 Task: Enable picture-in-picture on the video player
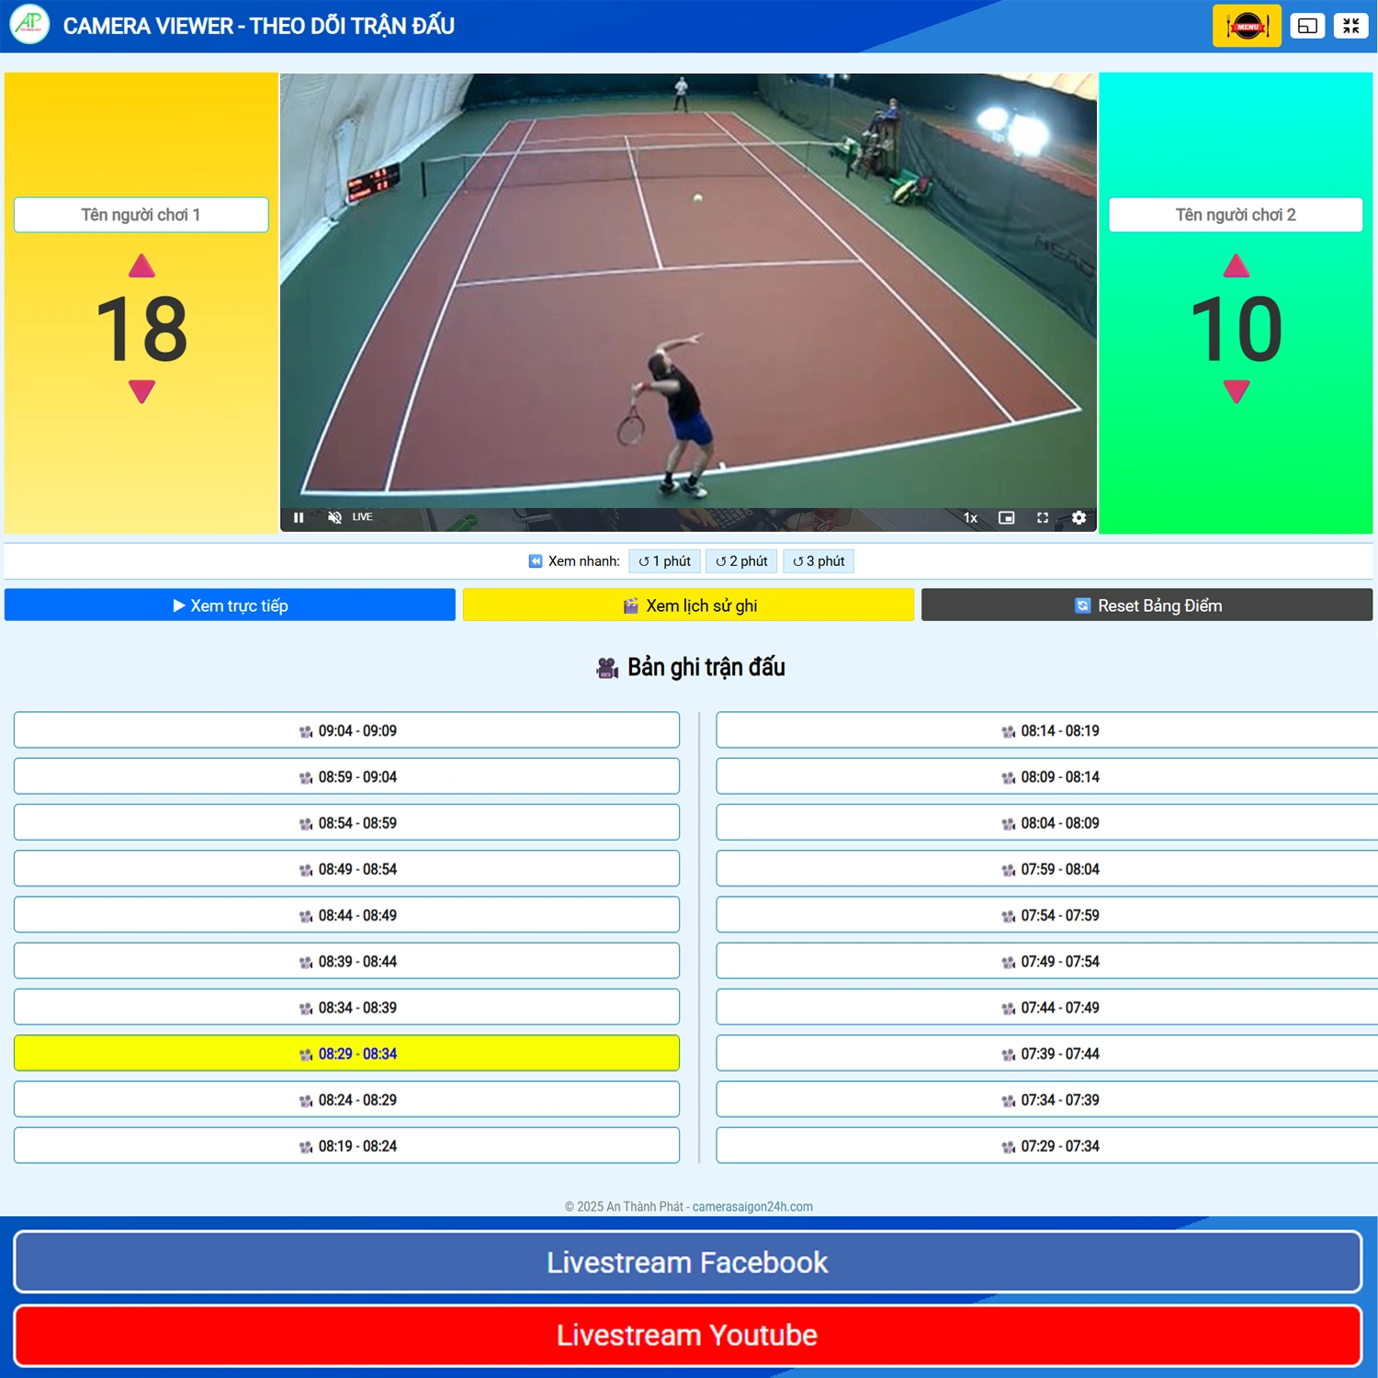pos(1006,517)
